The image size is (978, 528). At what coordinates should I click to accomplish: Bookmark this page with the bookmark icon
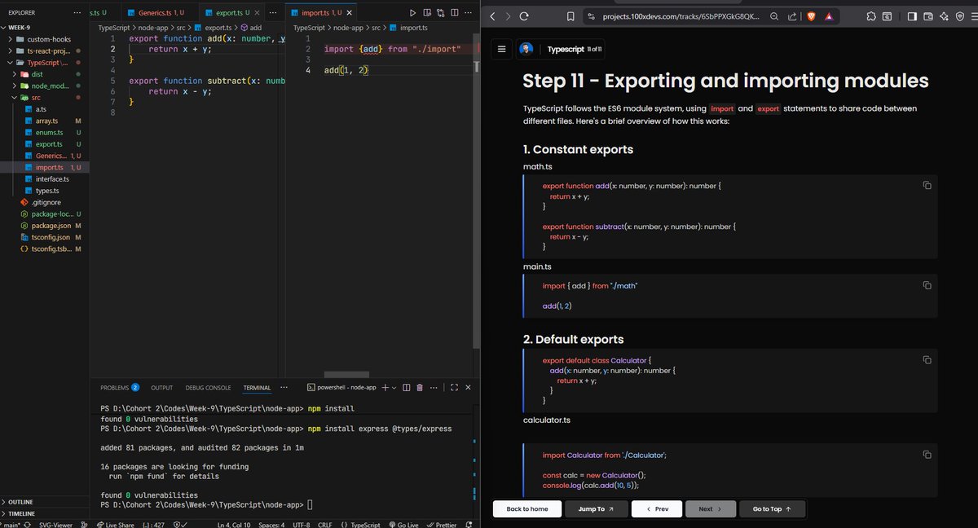point(571,16)
